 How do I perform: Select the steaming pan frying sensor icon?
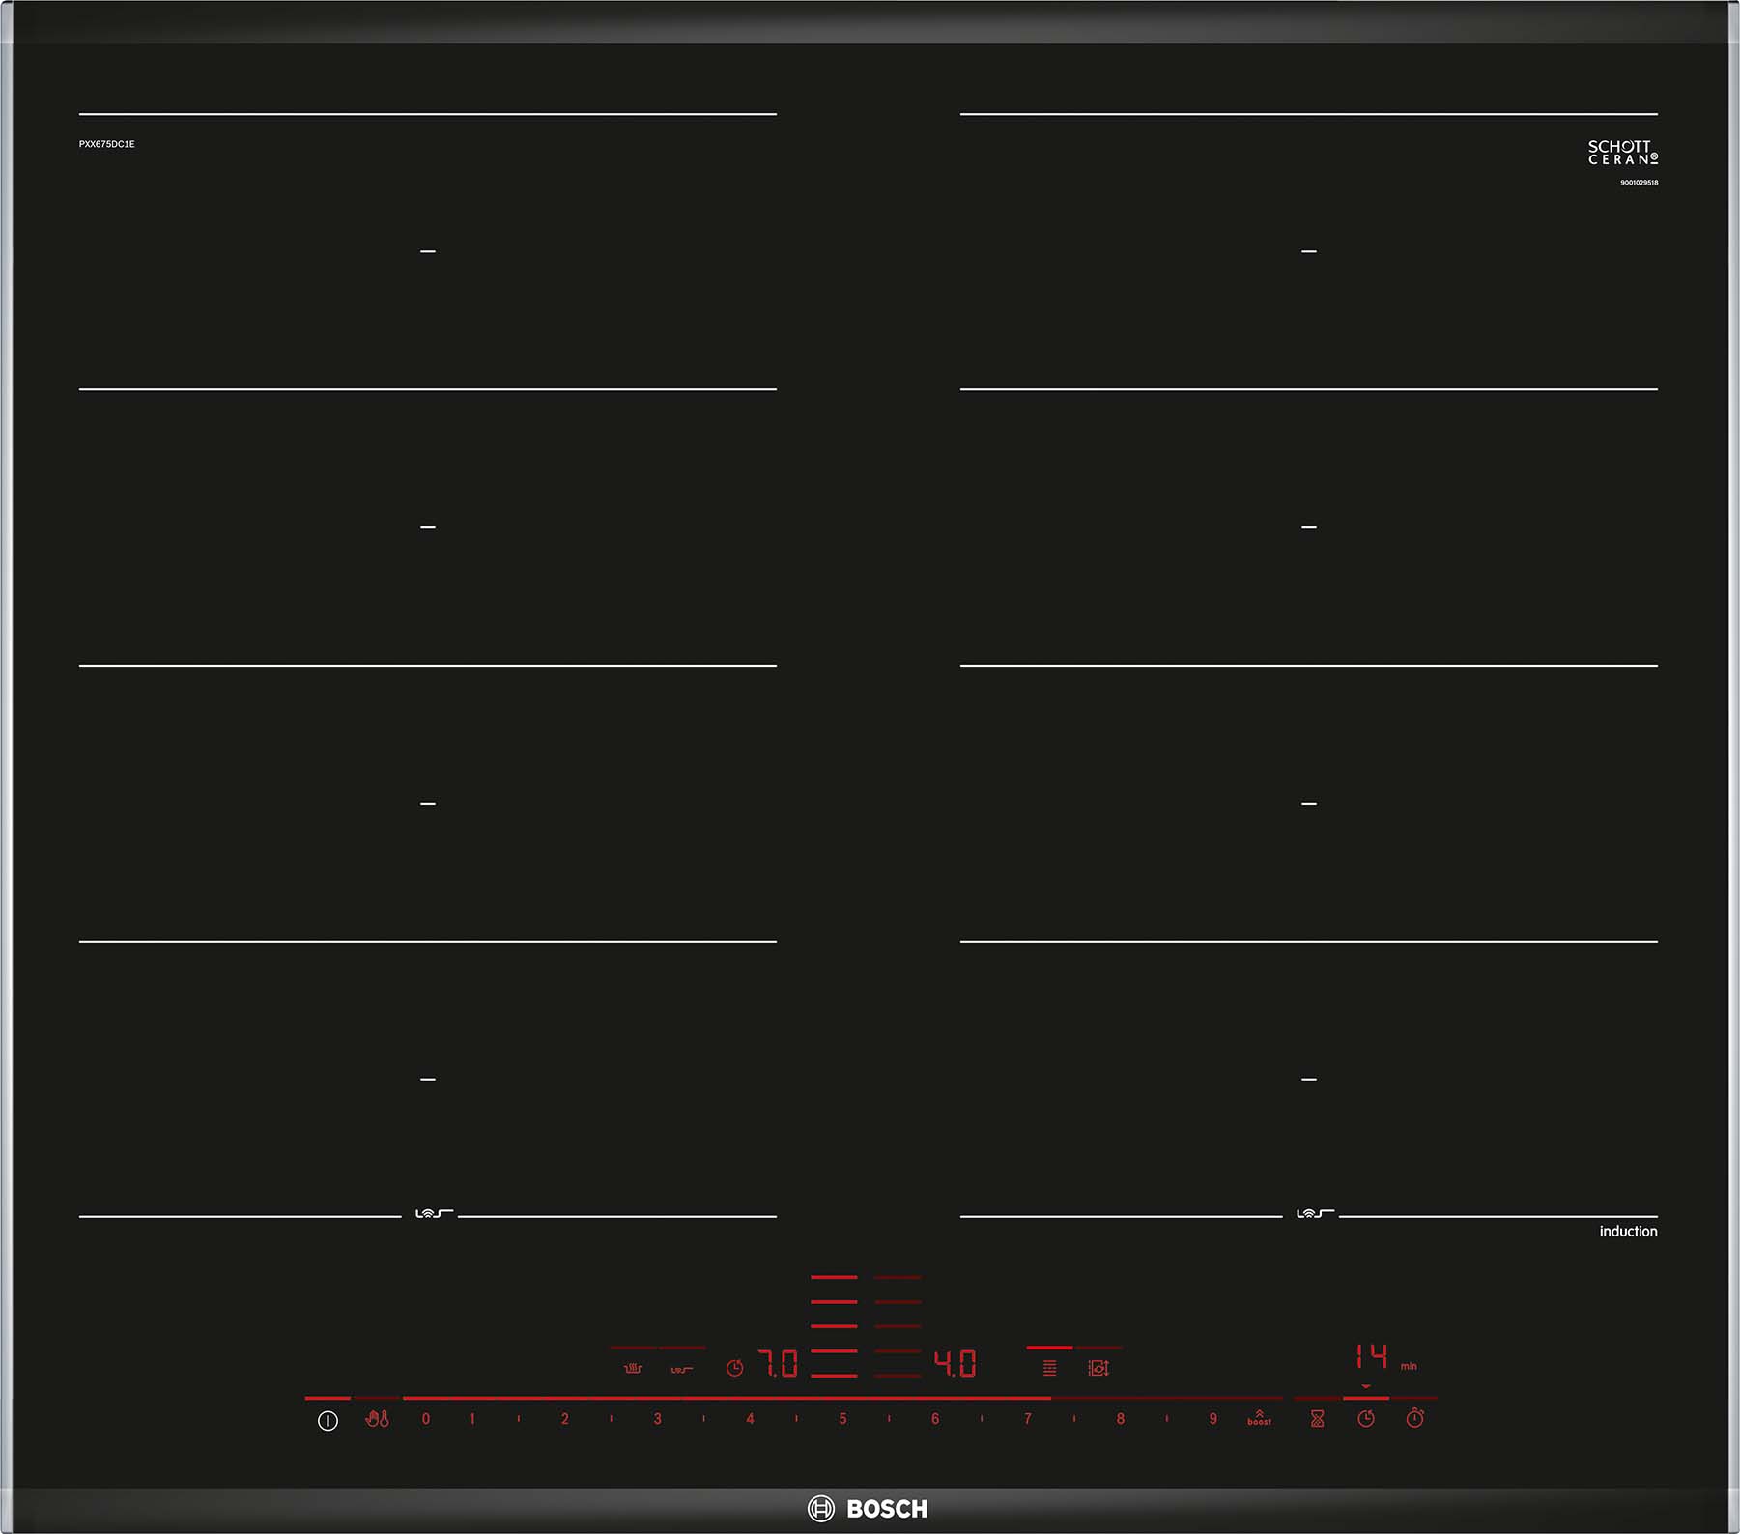(x=633, y=1368)
